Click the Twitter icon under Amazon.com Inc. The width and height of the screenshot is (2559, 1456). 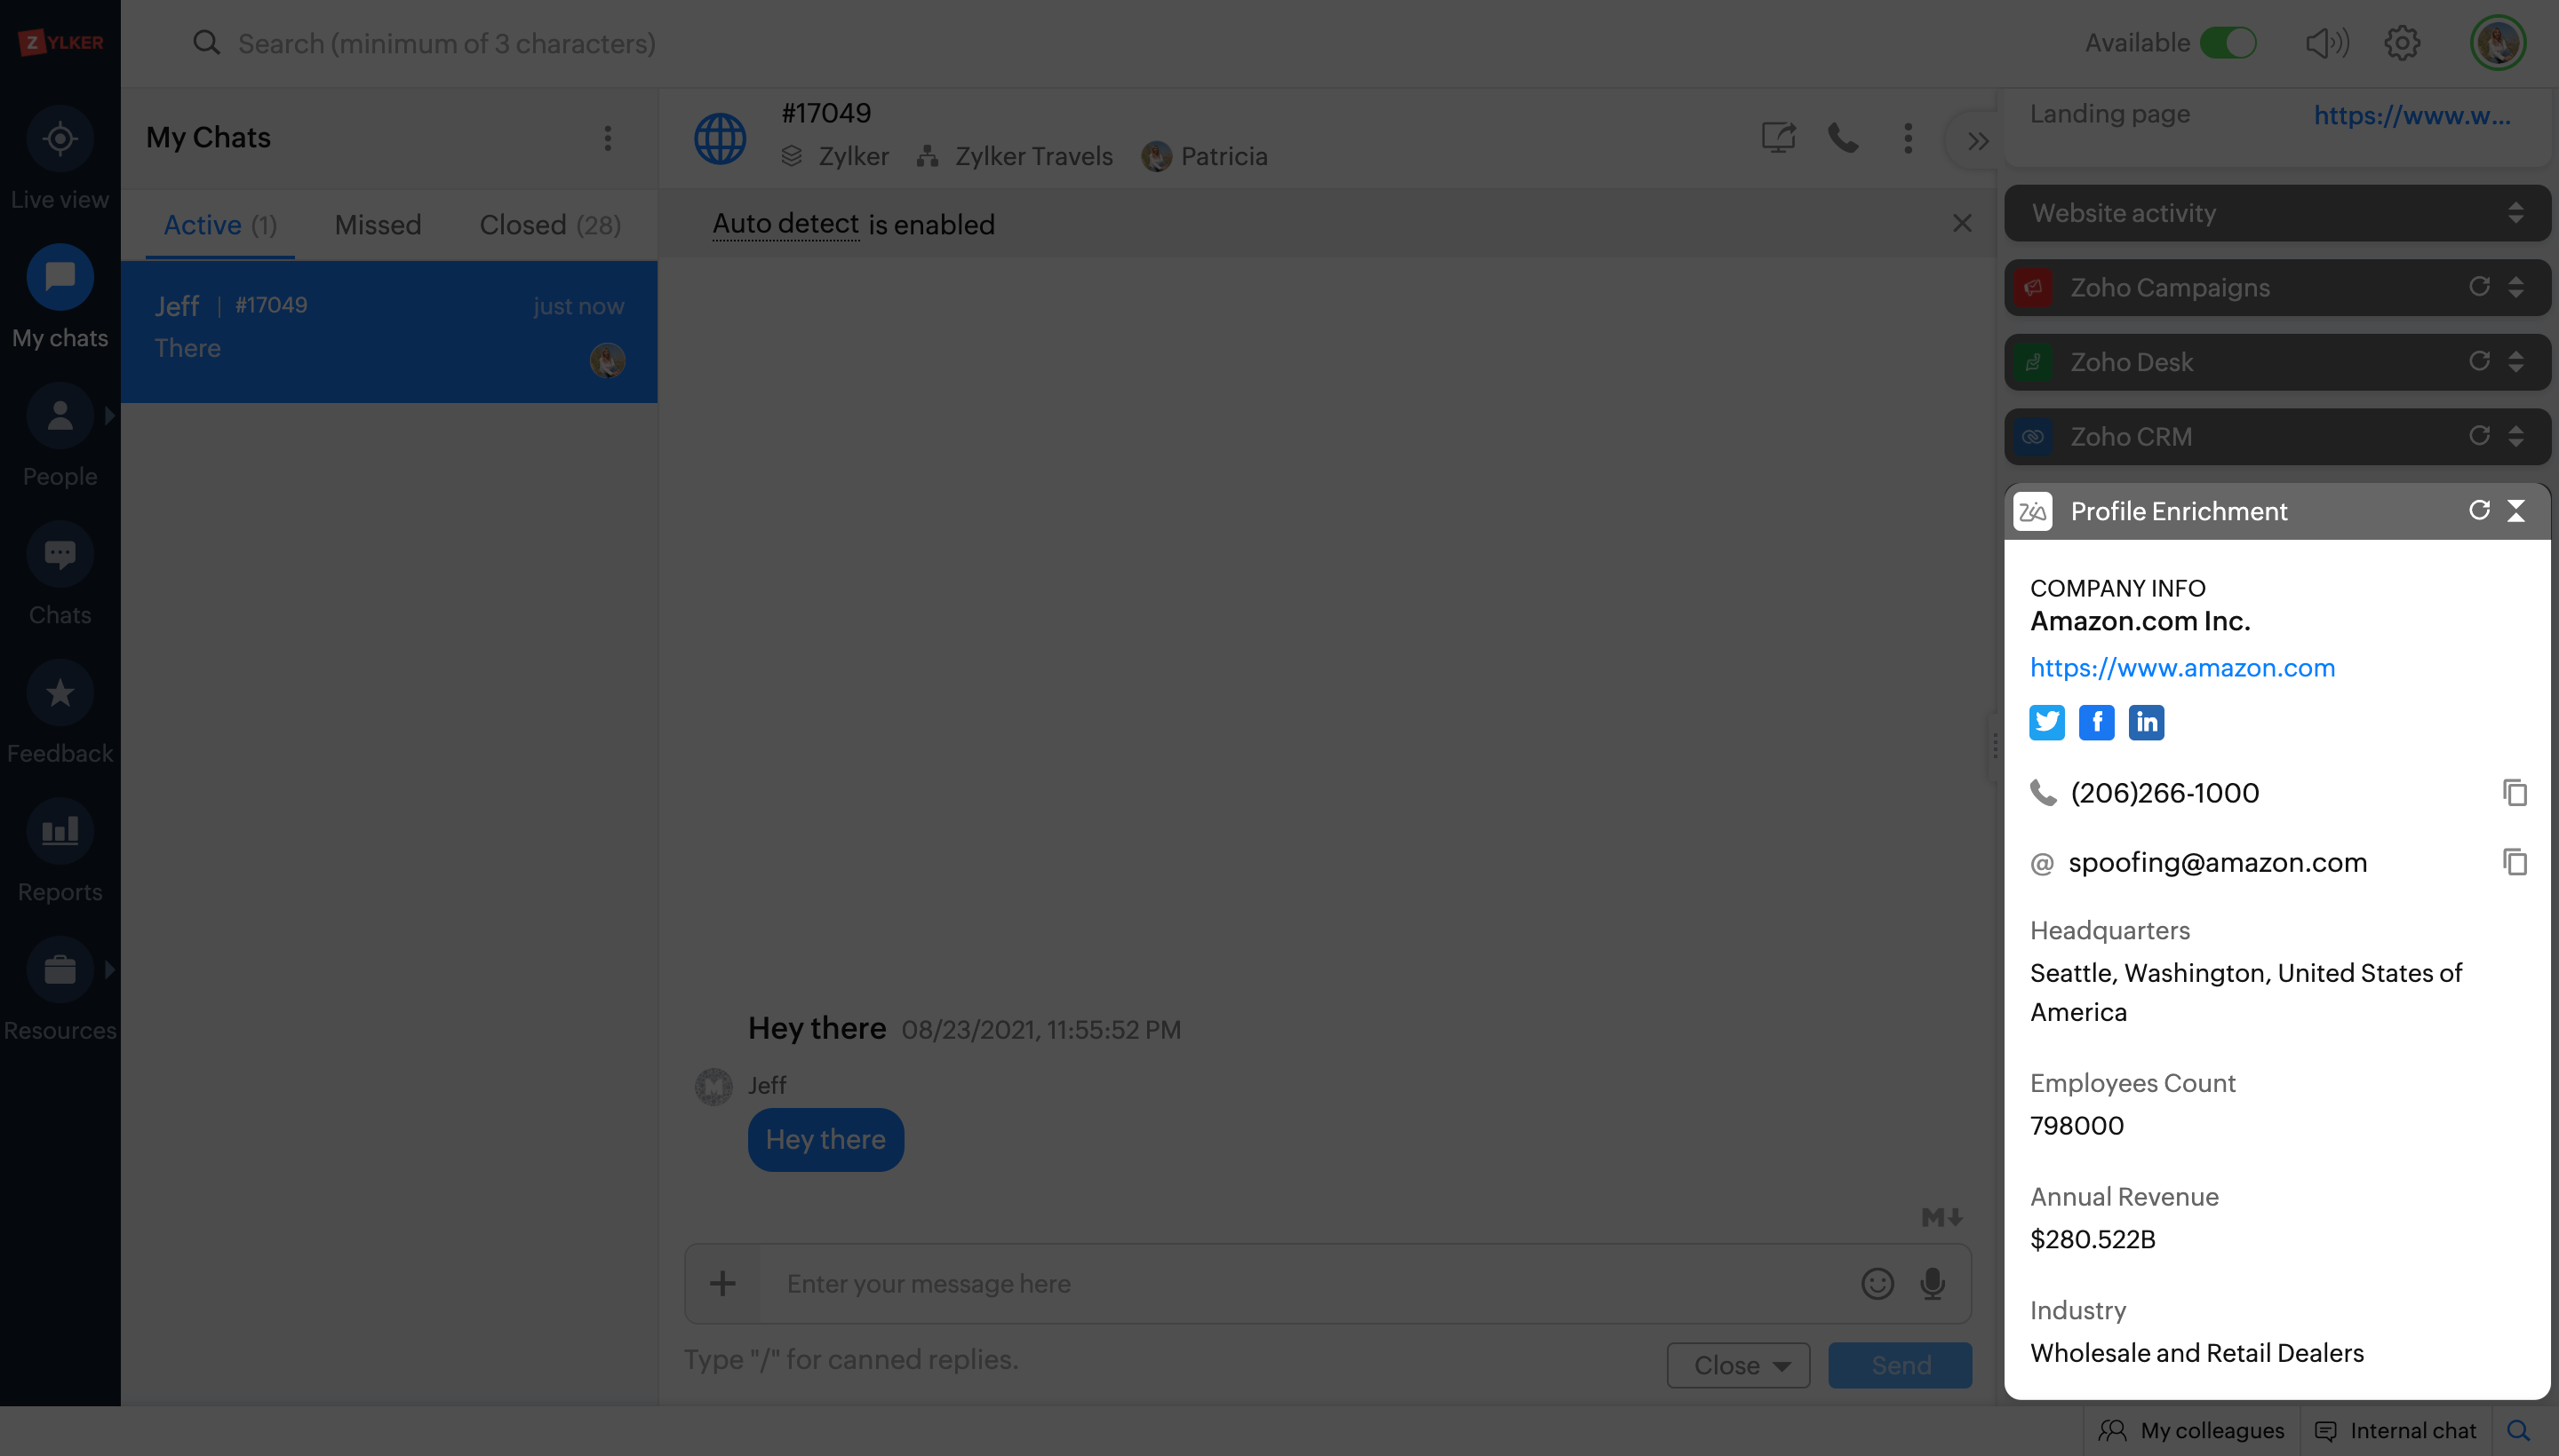click(2046, 722)
